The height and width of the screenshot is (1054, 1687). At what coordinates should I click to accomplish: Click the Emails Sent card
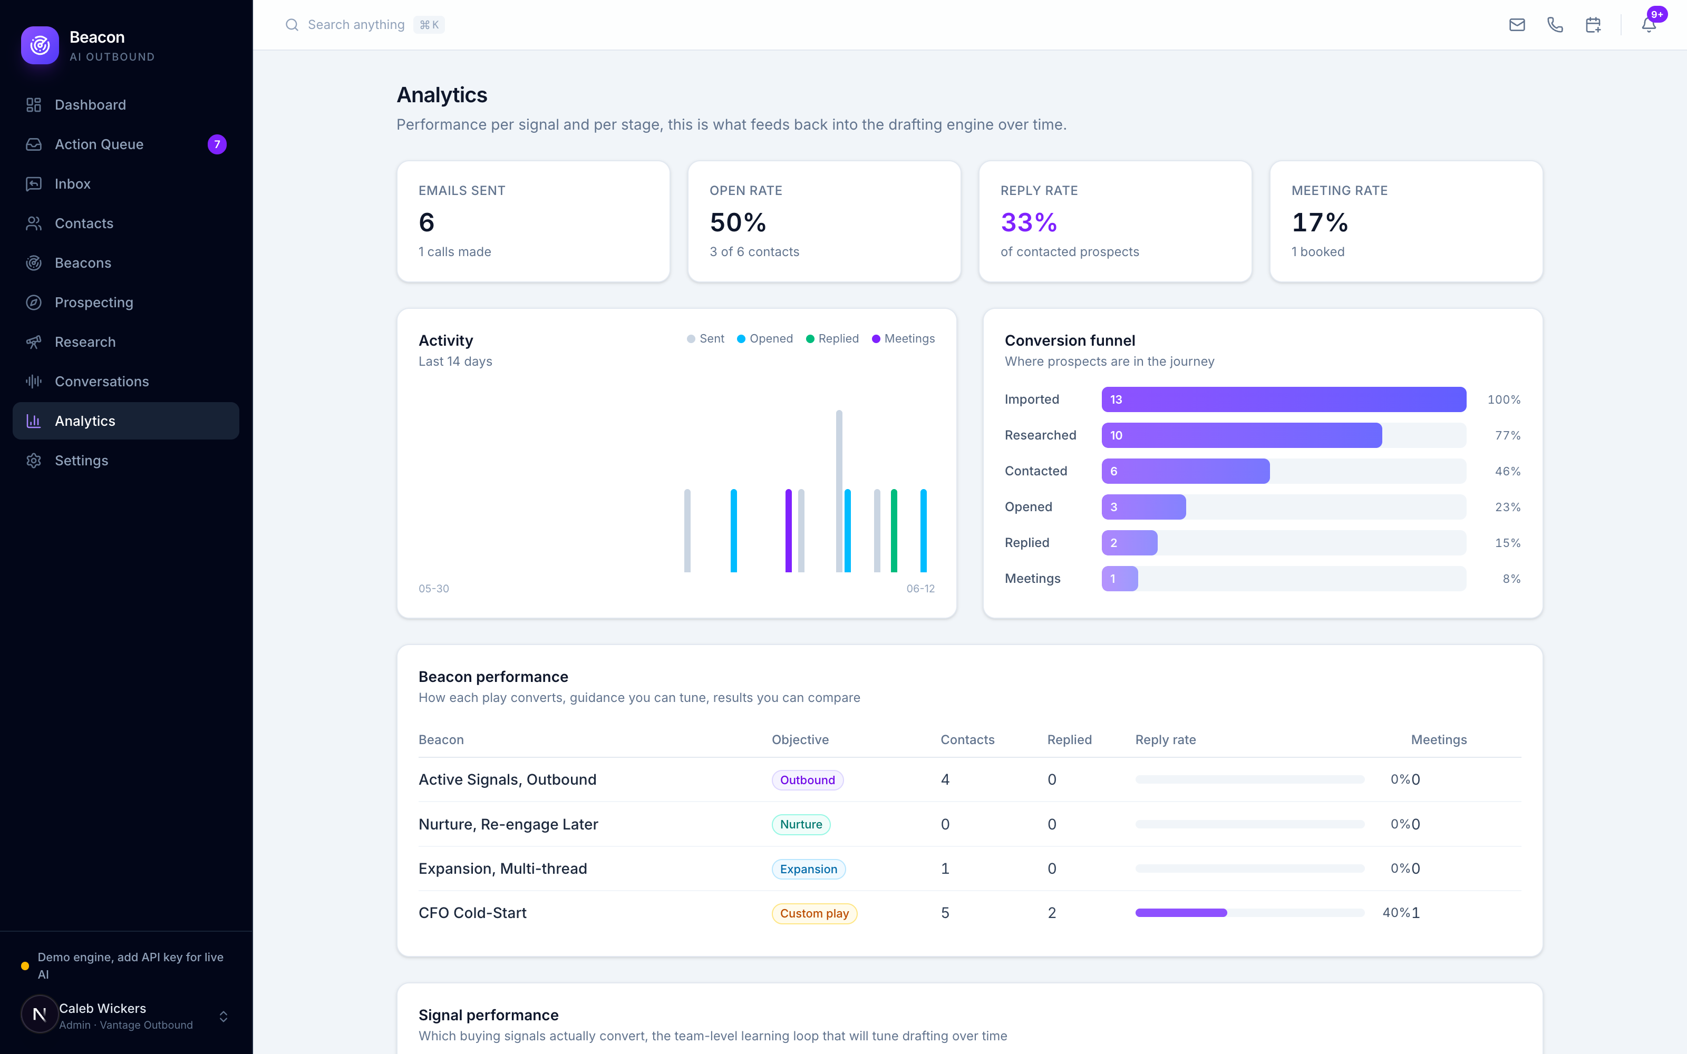pyautogui.click(x=534, y=222)
